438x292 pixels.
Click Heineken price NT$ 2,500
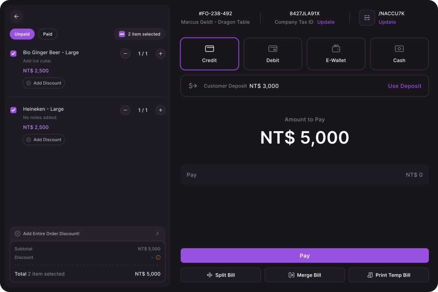36,127
